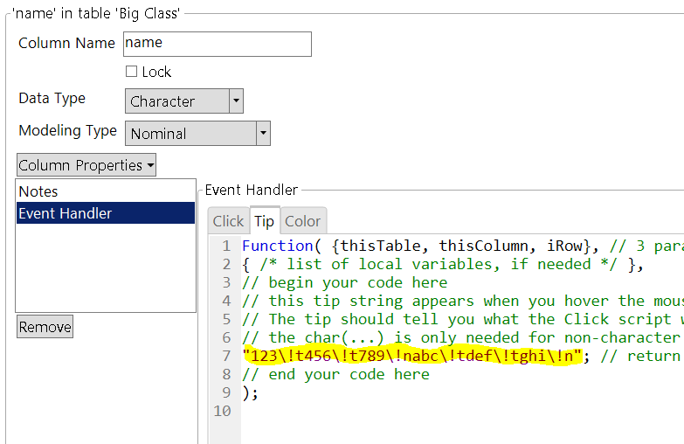Open the Data Type dropdown
684x444 pixels.
(x=183, y=101)
